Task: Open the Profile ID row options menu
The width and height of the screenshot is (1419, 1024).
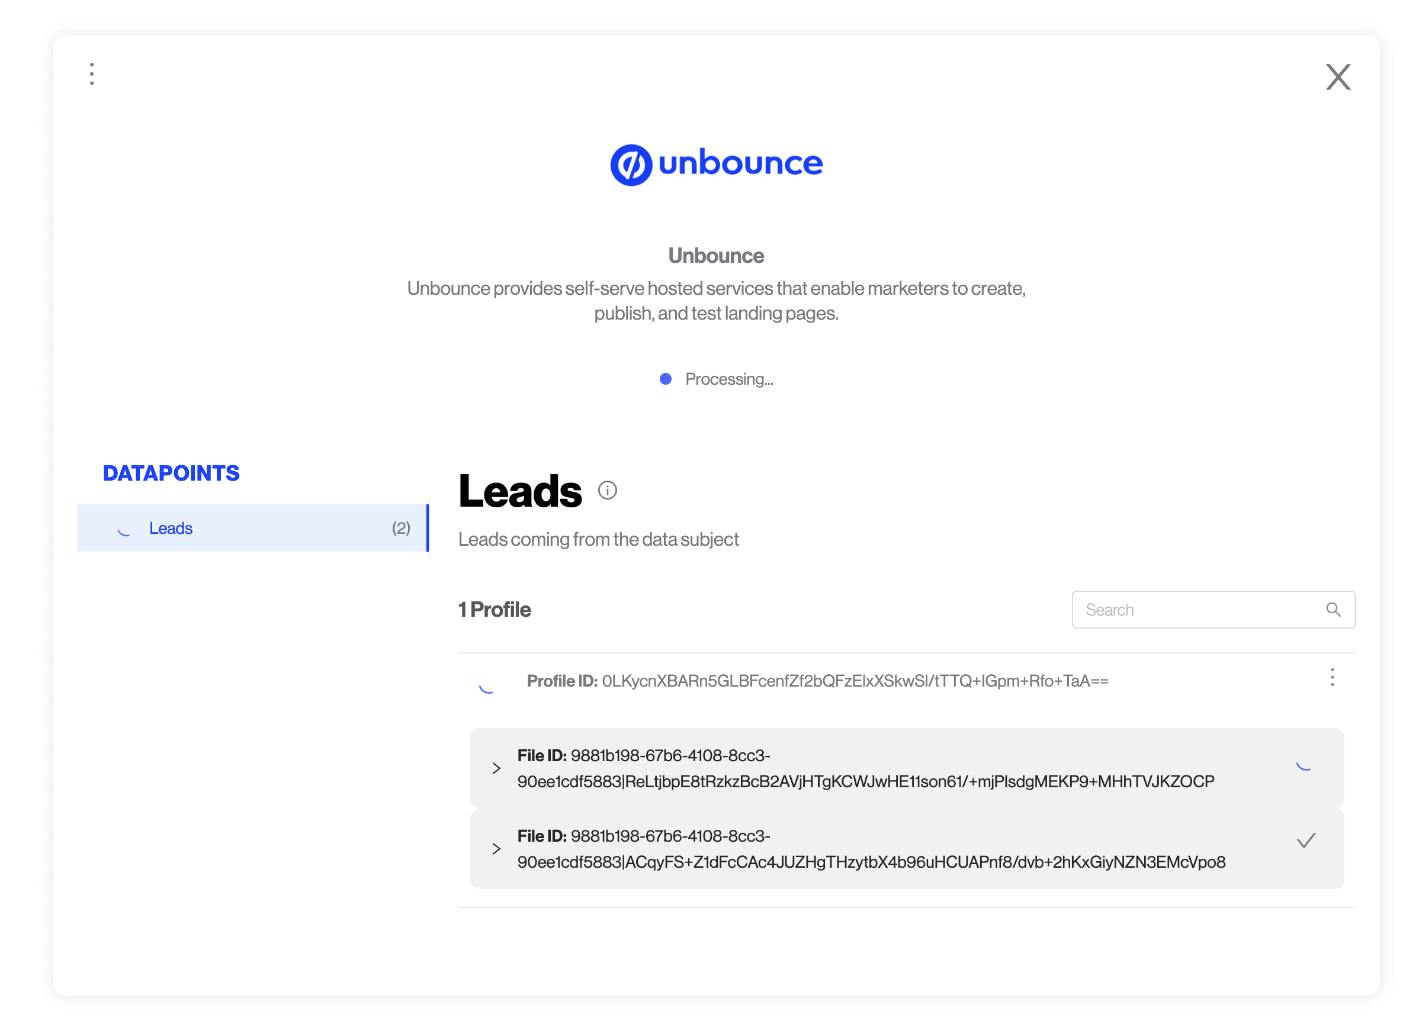Action: [x=1332, y=677]
